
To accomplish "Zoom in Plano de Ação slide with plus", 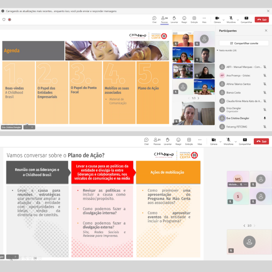I will 16,256.
